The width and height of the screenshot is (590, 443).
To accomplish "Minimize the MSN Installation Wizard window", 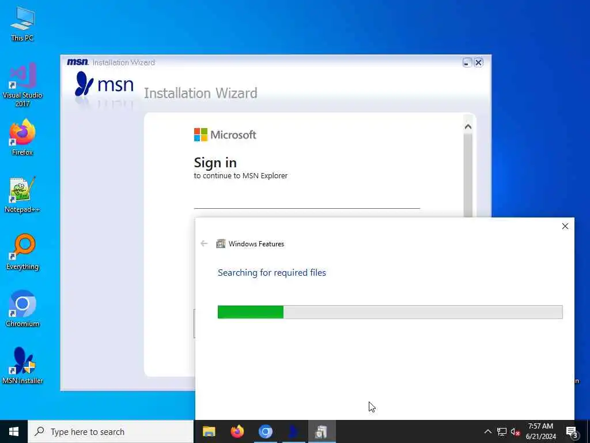I will point(467,62).
